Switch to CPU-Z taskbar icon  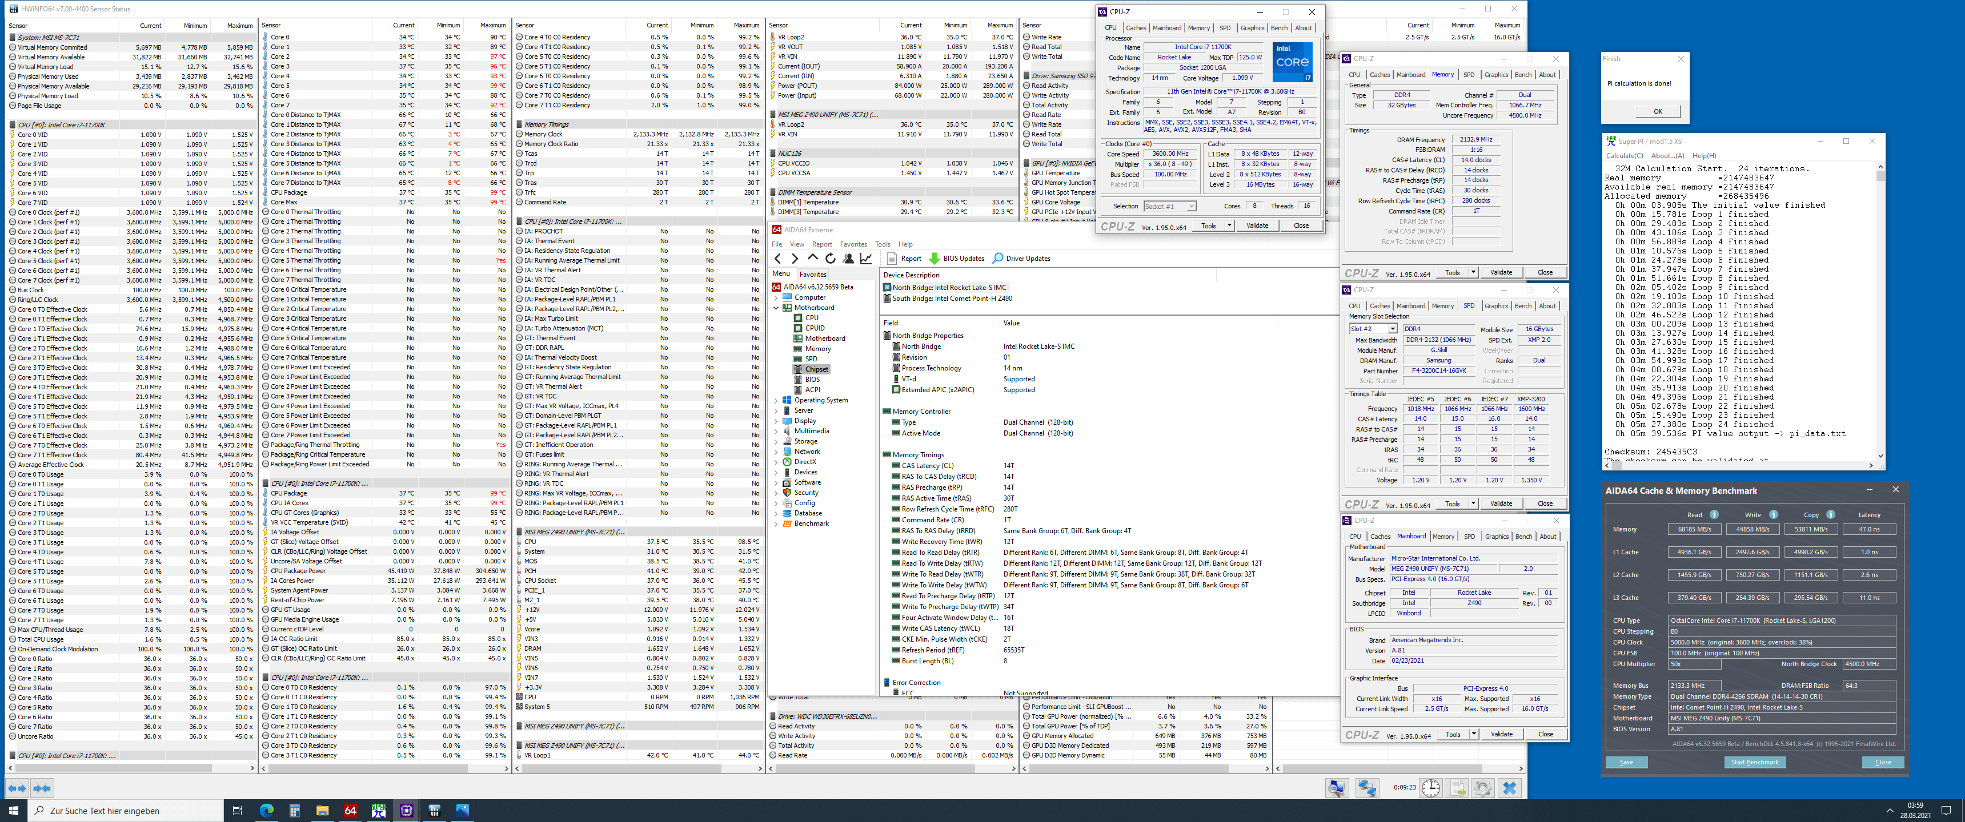click(407, 810)
